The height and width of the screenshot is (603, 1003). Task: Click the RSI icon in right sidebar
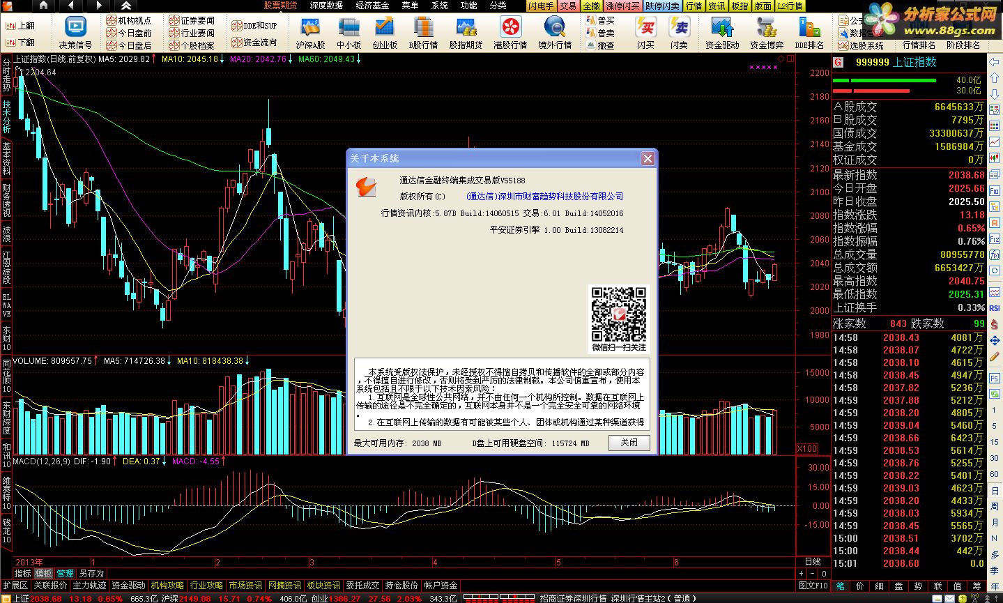[x=995, y=308]
